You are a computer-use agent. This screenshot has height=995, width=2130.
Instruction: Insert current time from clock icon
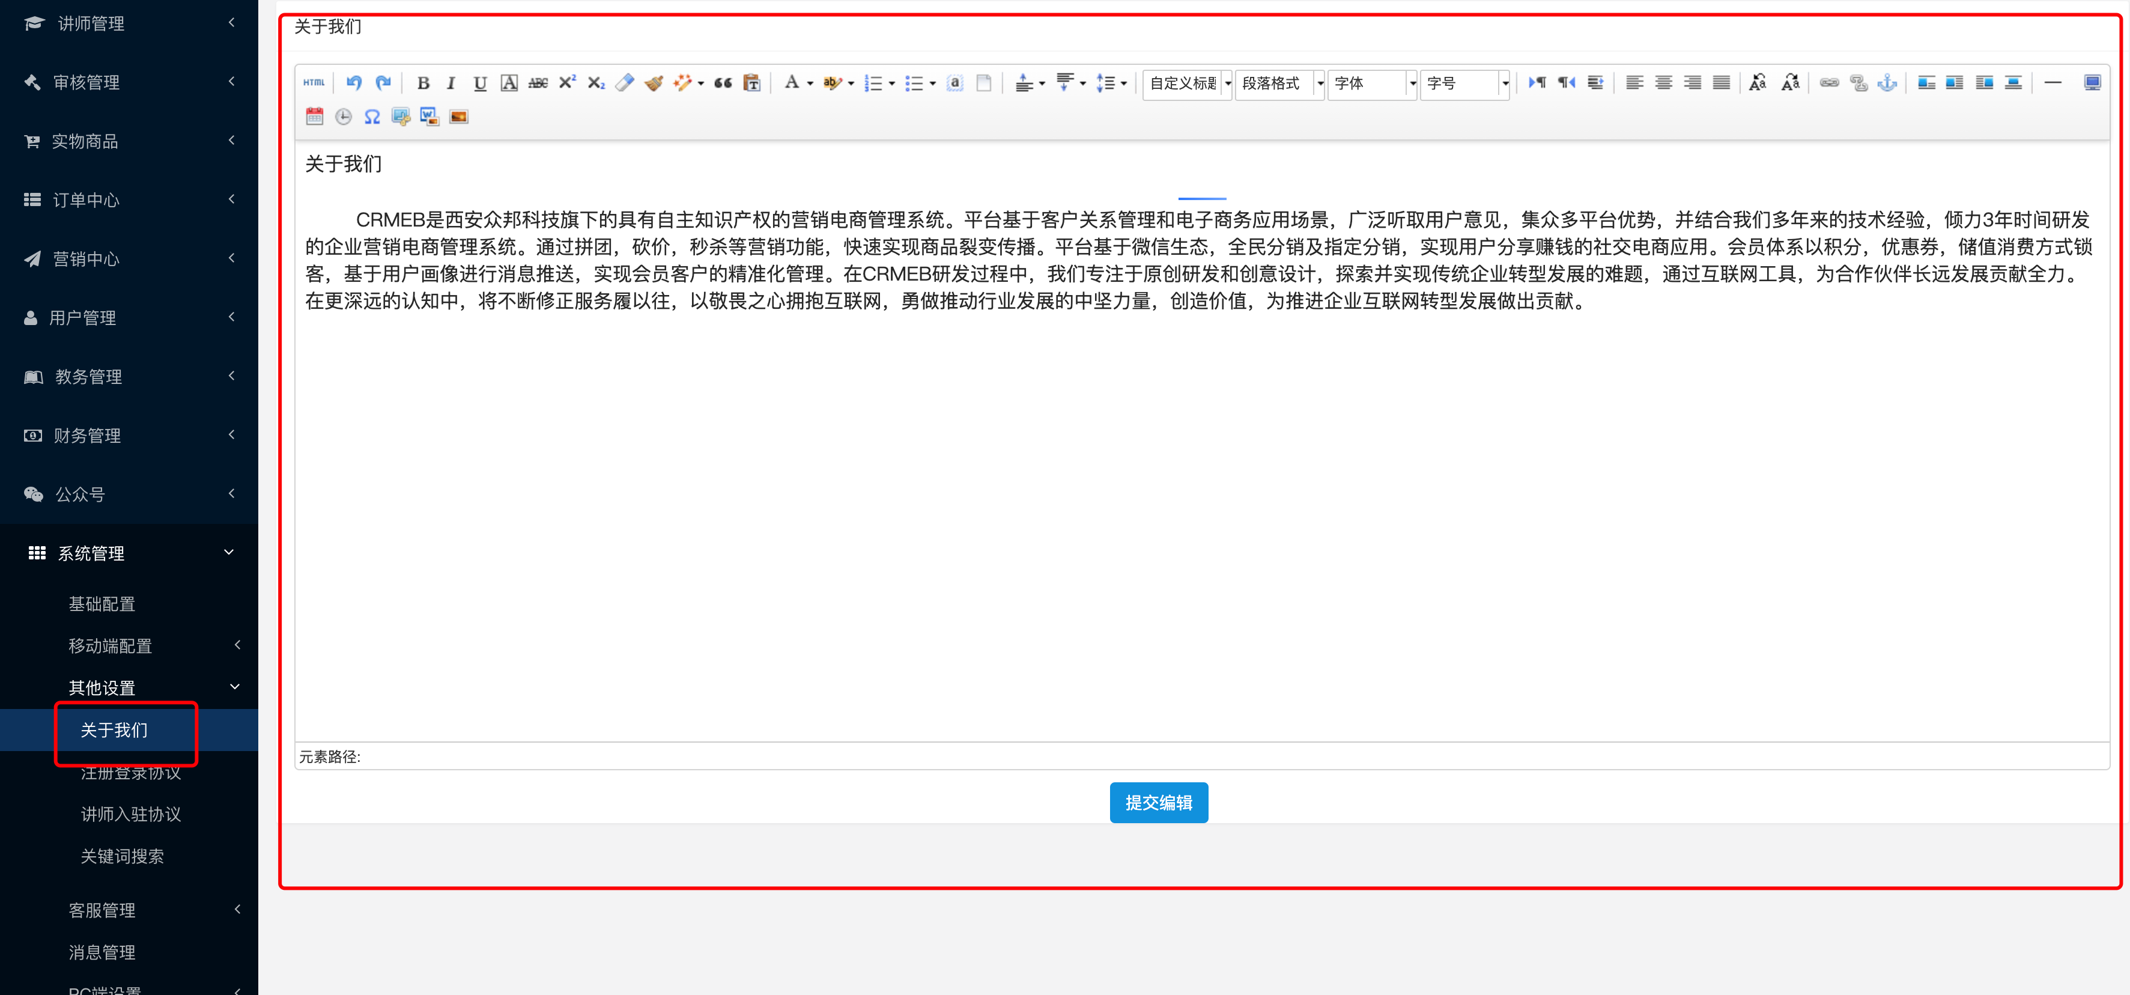pos(344,117)
